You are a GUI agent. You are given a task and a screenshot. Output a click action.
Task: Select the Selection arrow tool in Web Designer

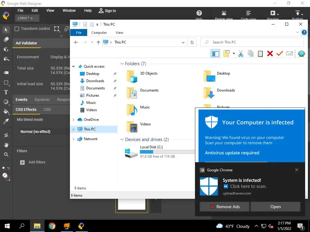pyautogui.click(x=6, y=30)
